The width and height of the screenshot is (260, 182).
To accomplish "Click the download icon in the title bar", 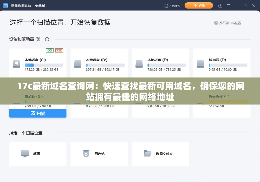I will point(220,5).
